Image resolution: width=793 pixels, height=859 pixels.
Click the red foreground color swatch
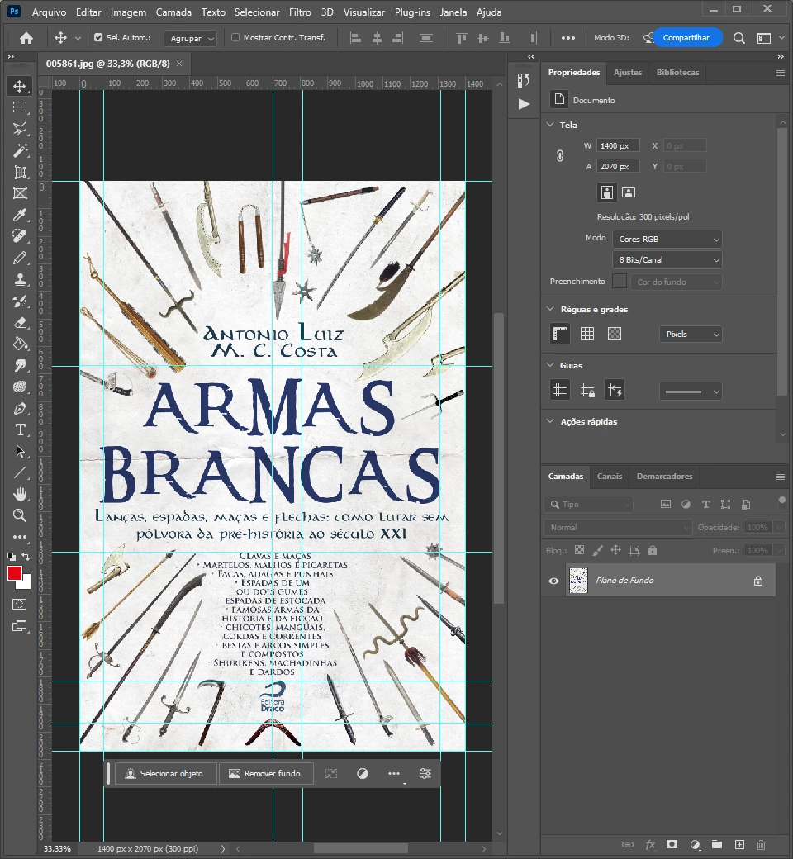click(14, 573)
